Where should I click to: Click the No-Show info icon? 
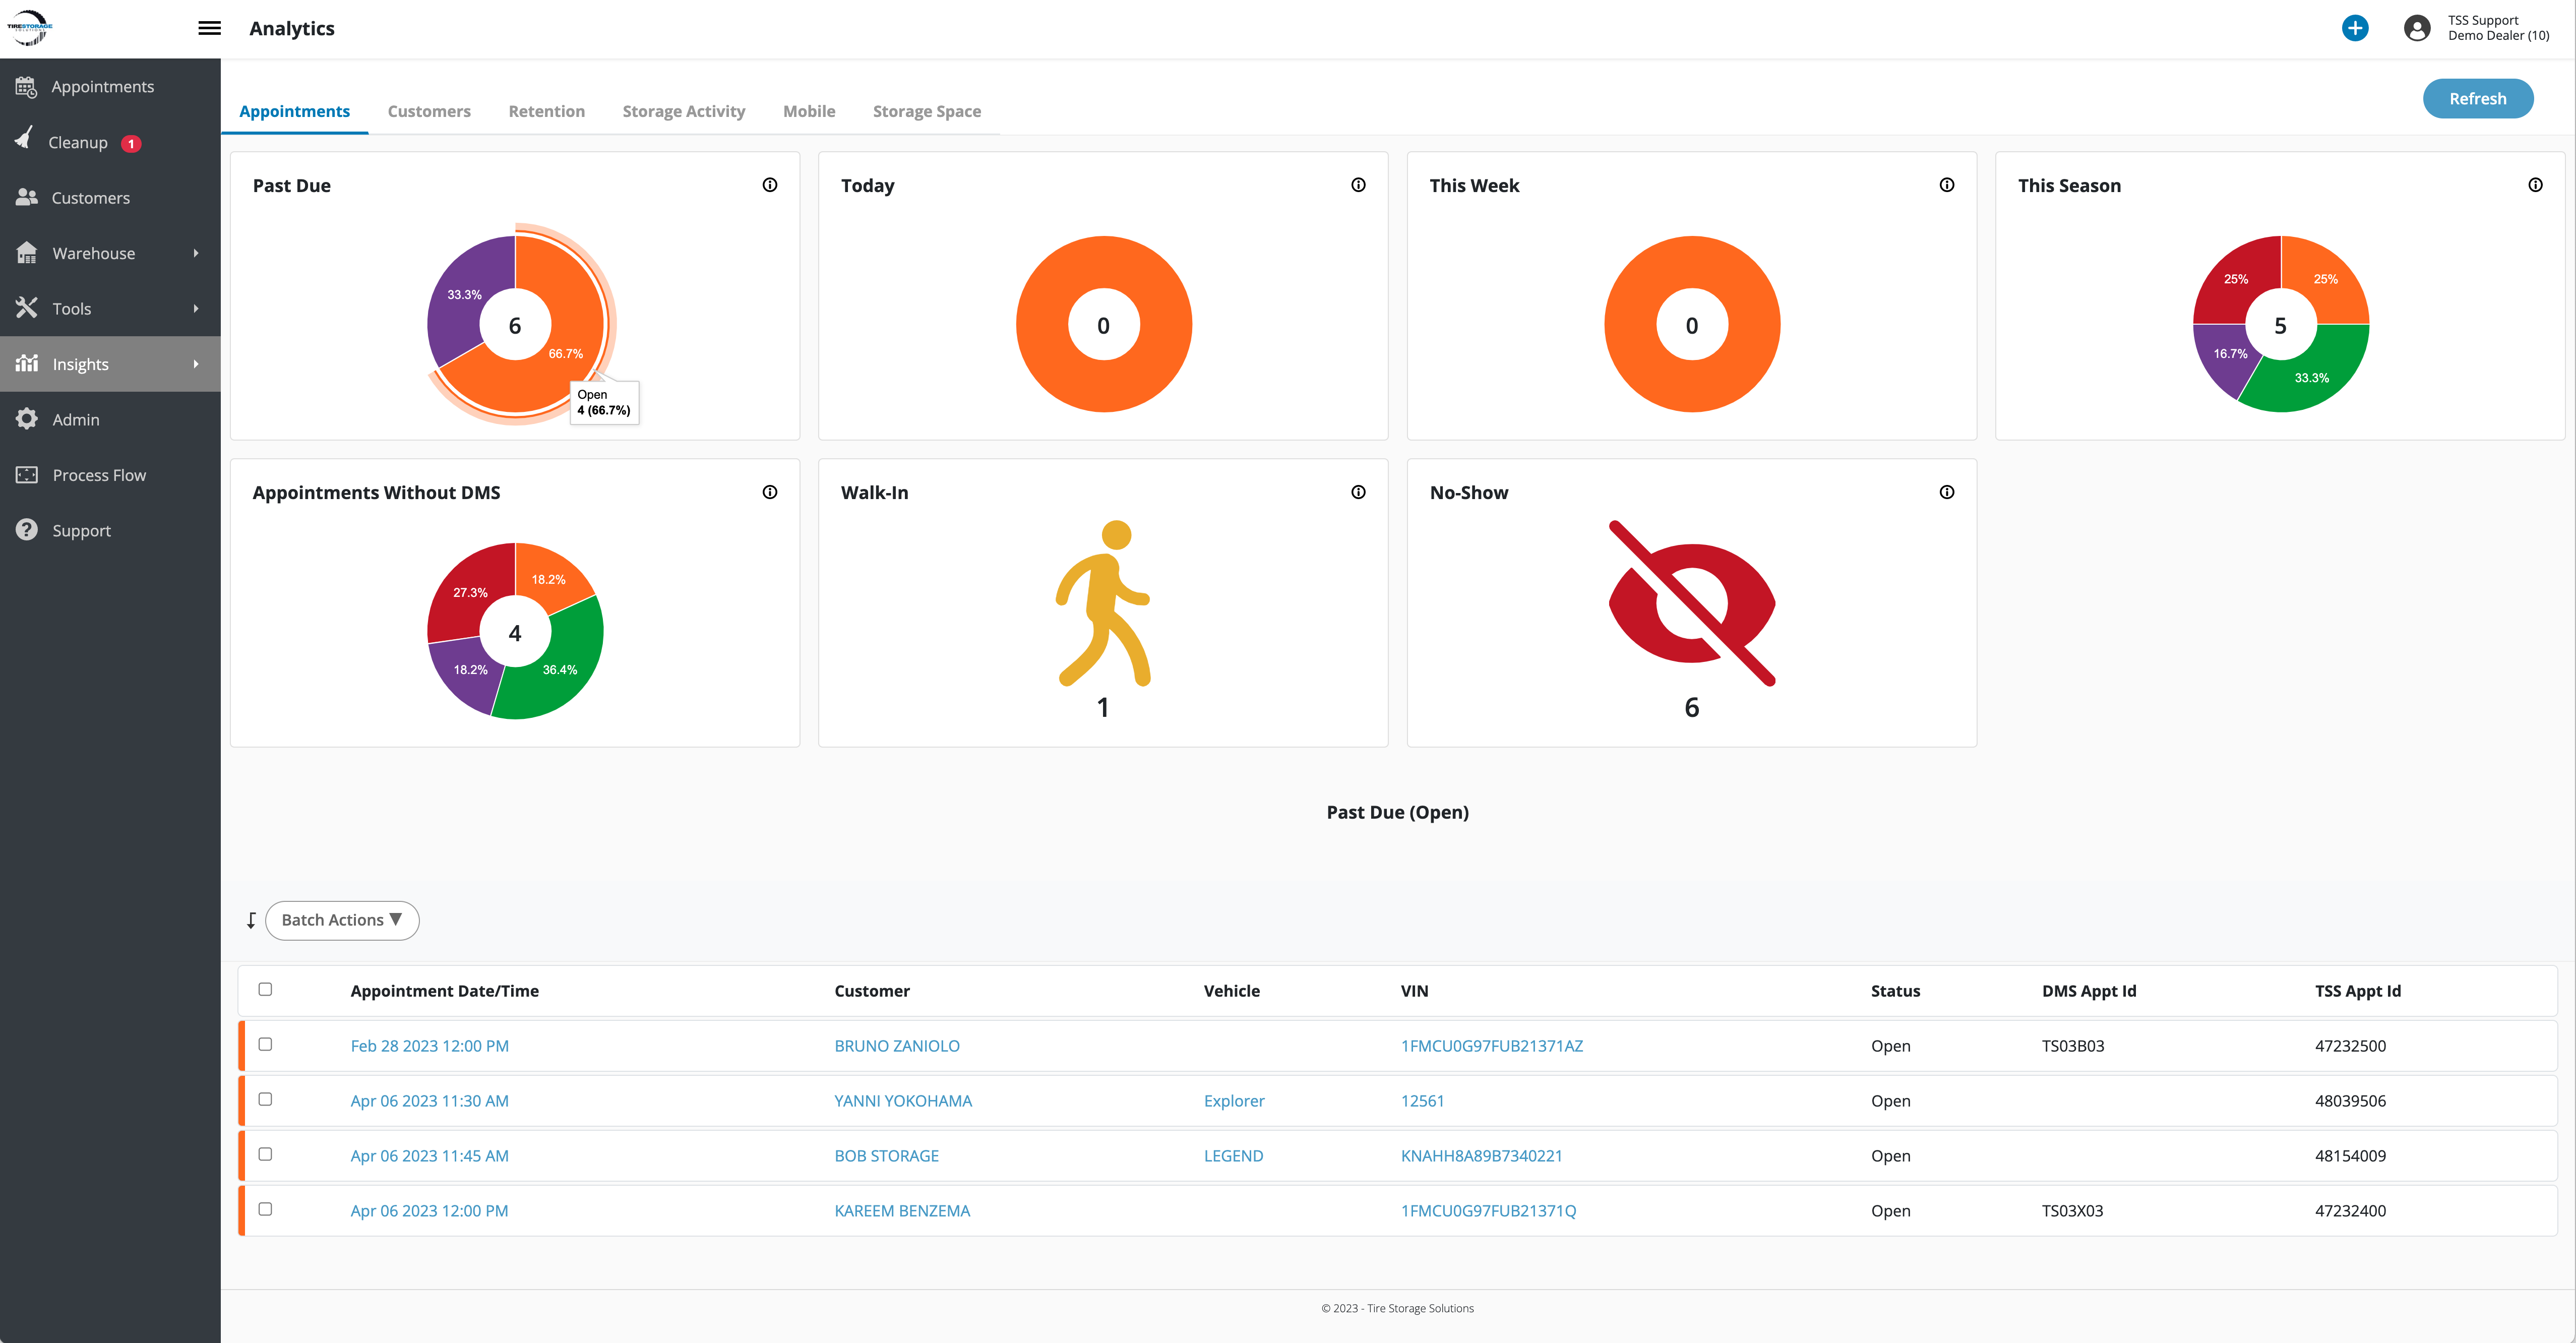point(1946,492)
